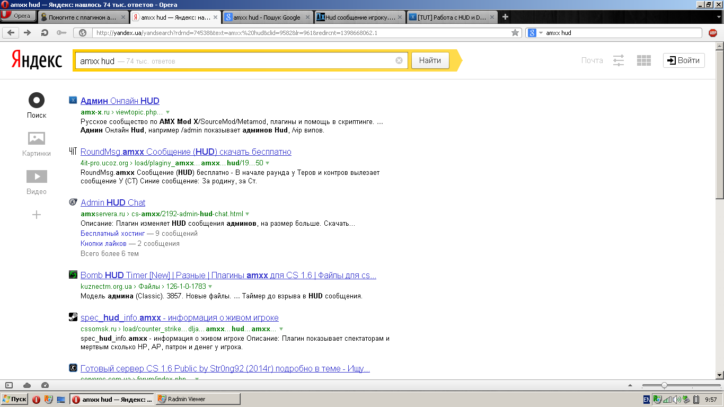
Task: Open the 'spec_hud_info.amxx' result link
Action: tap(180, 318)
